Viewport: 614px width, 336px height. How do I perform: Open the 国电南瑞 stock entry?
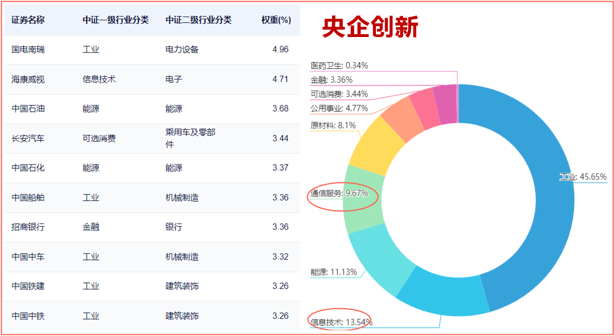coord(28,50)
